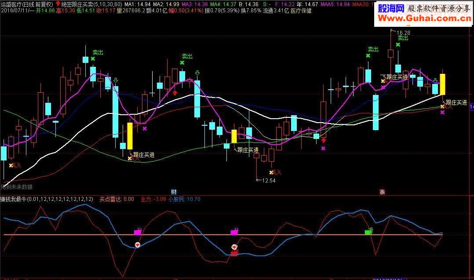474x280 pixels.
Task: Click the opening price 开14.66
Action: pos(45,11)
